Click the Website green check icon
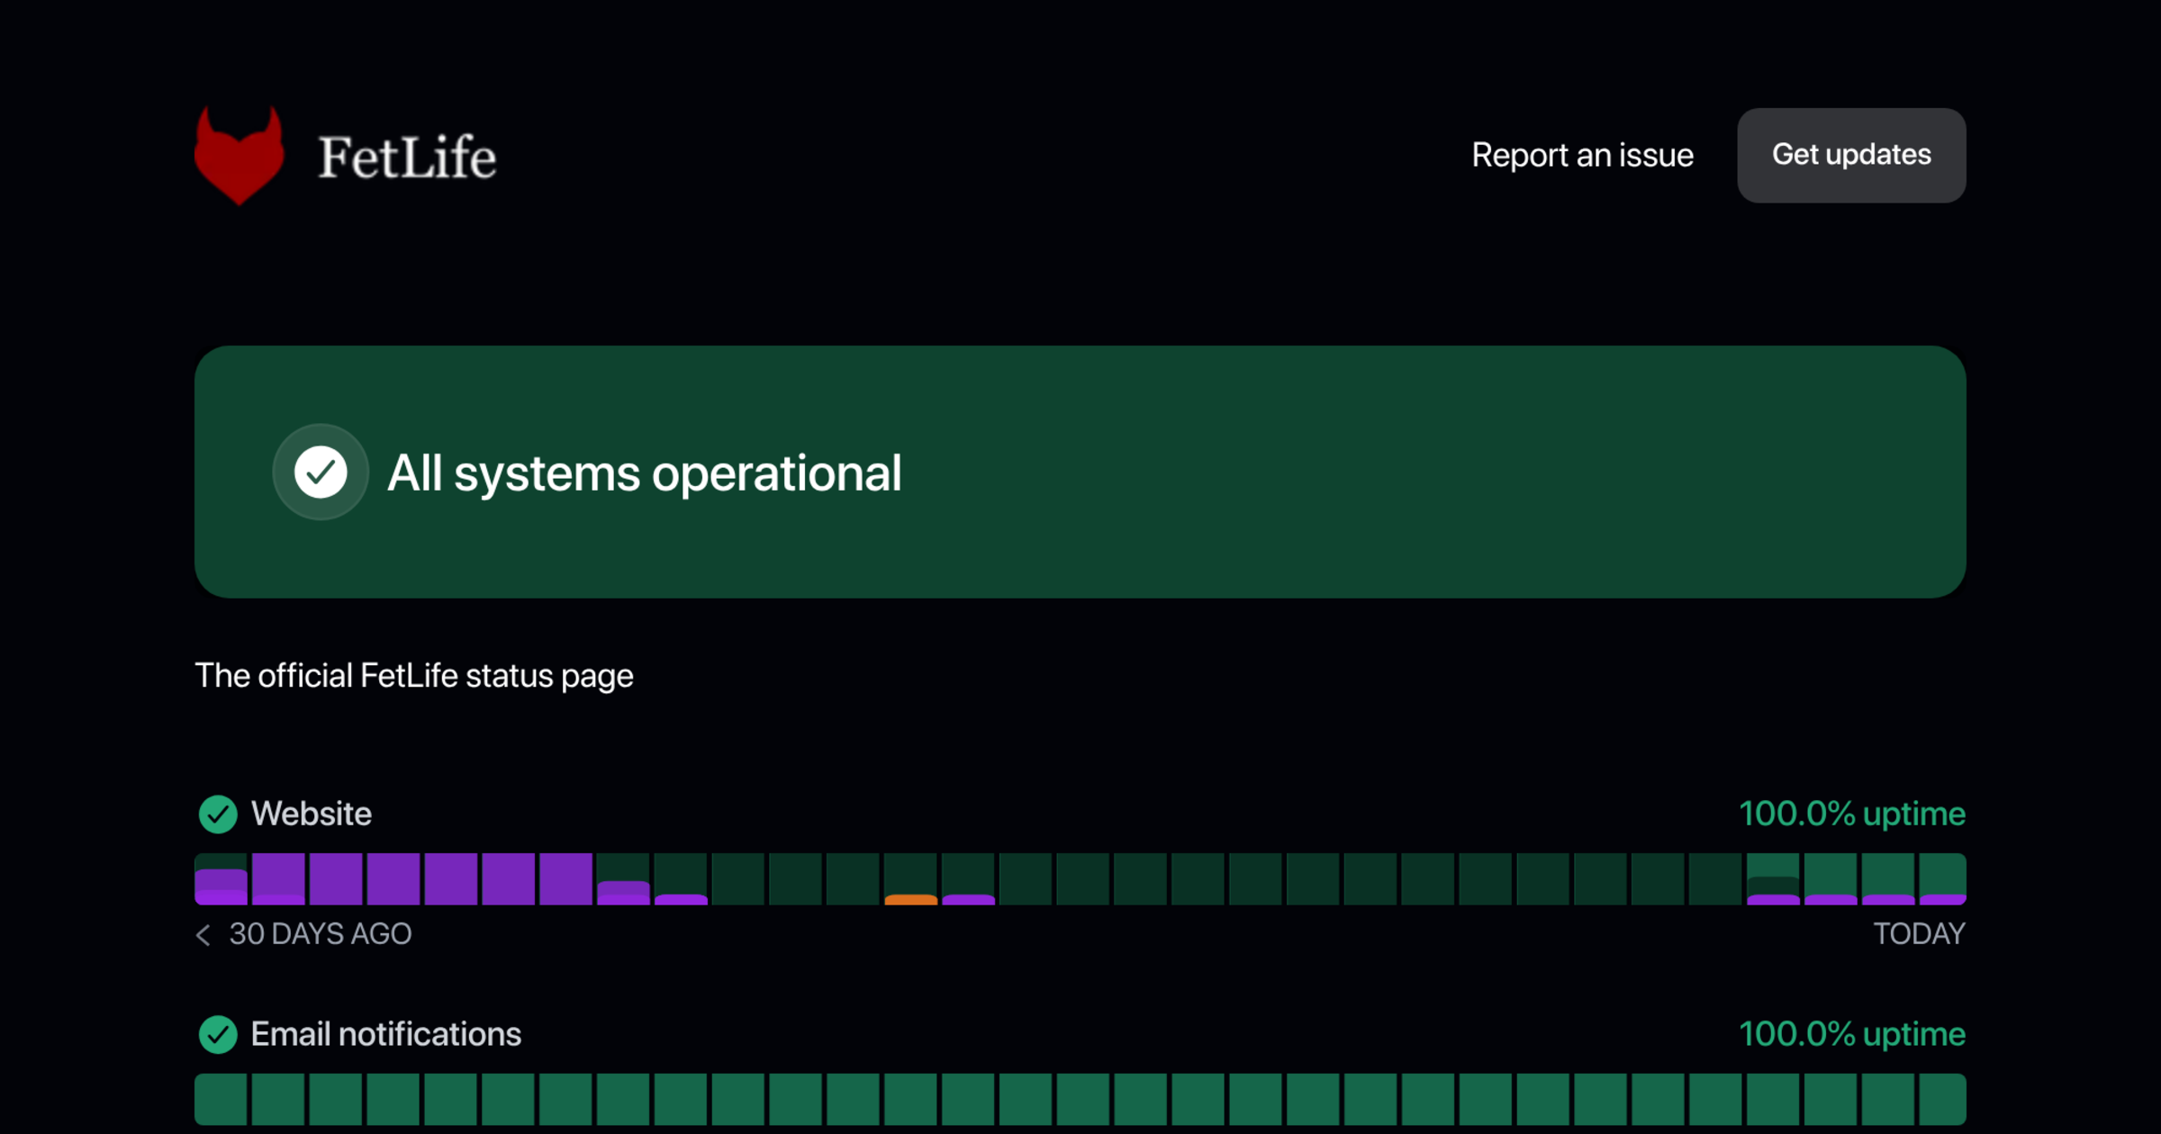 (218, 814)
